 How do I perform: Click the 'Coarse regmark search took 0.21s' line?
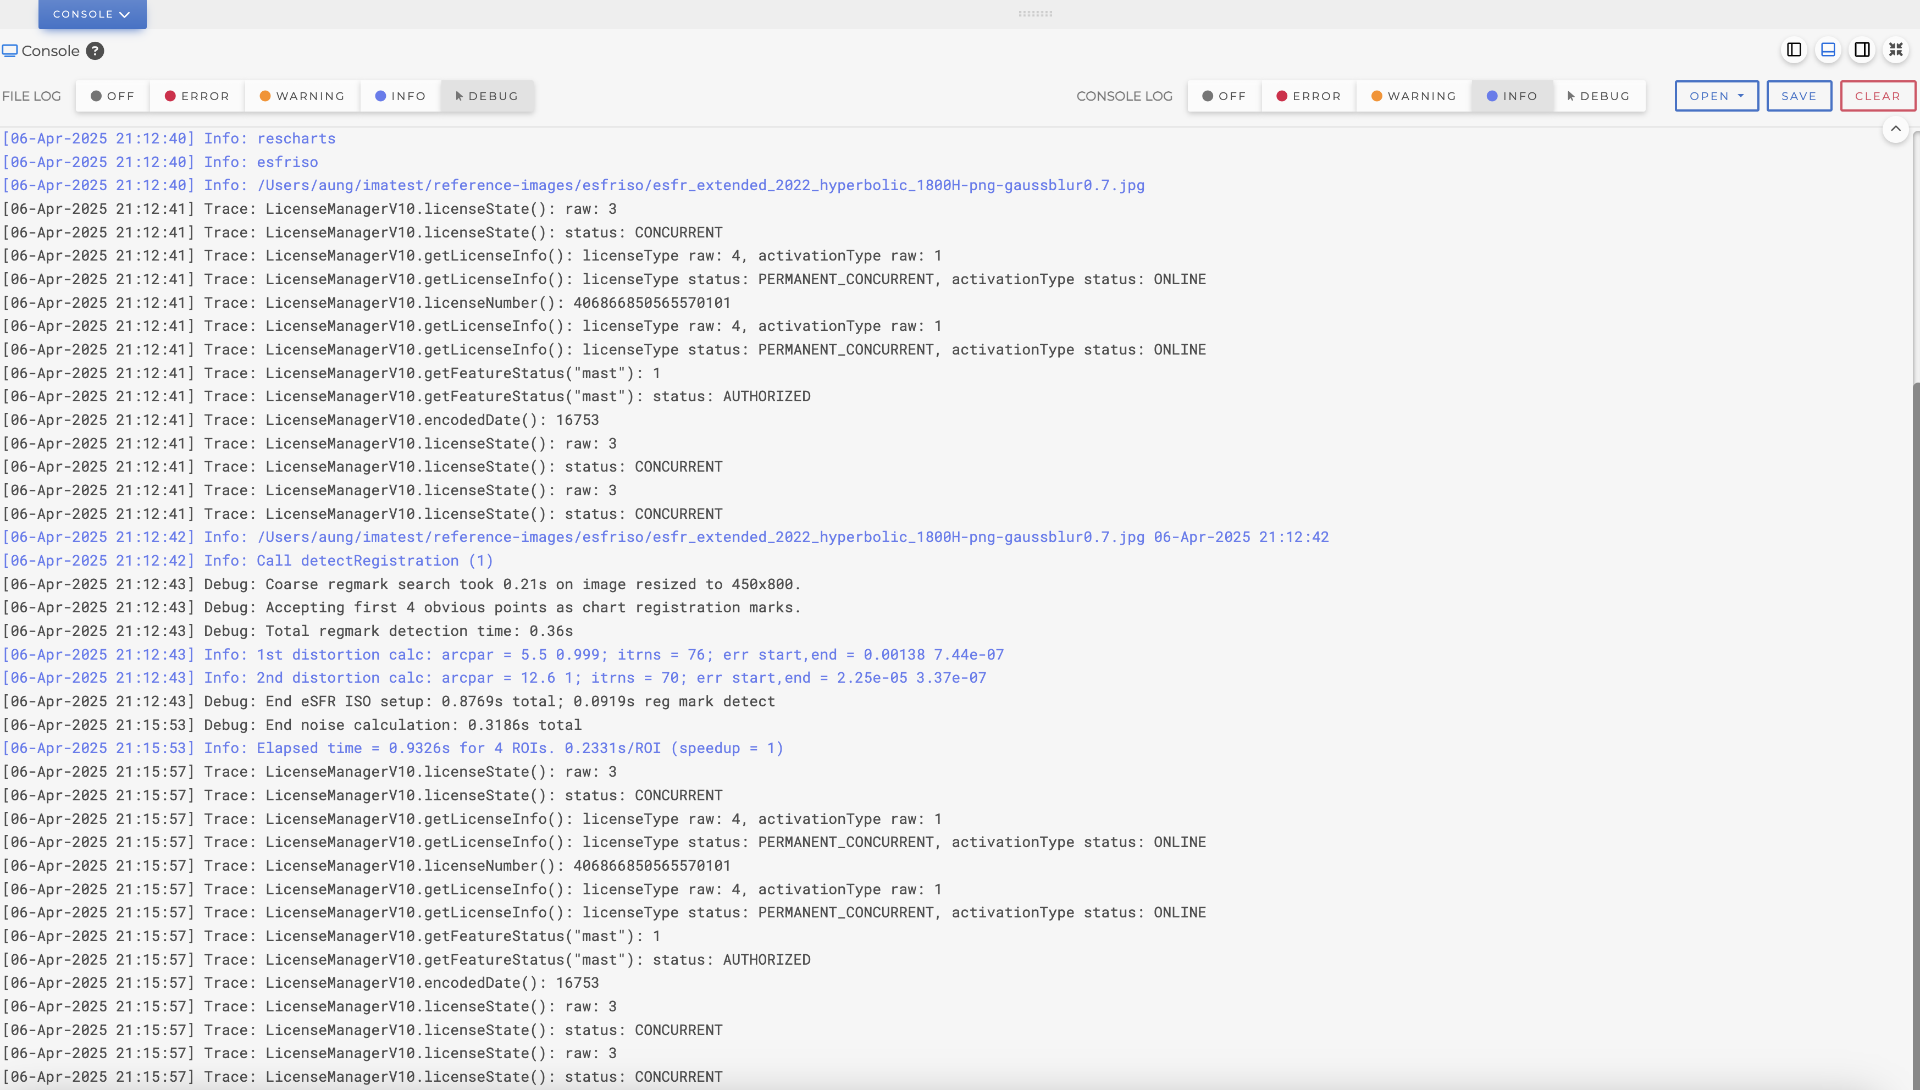402,584
